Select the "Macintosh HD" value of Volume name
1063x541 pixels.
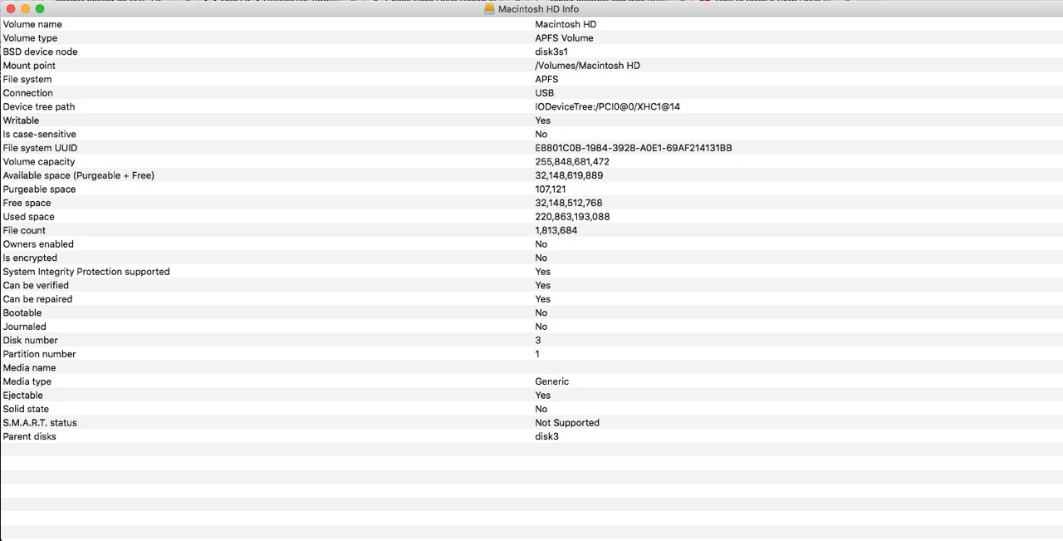click(566, 24)
